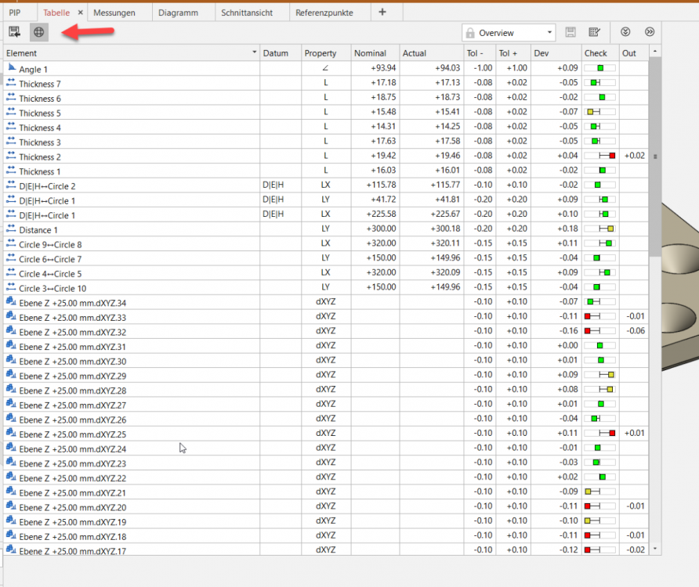Click the export table icon in toolbar

[15, 32]
